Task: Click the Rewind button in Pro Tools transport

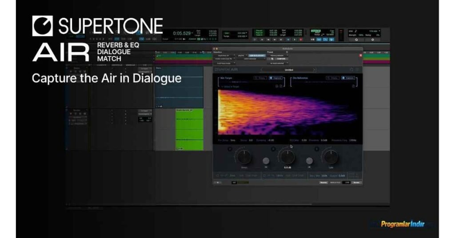Action: (x=268, y=40)
